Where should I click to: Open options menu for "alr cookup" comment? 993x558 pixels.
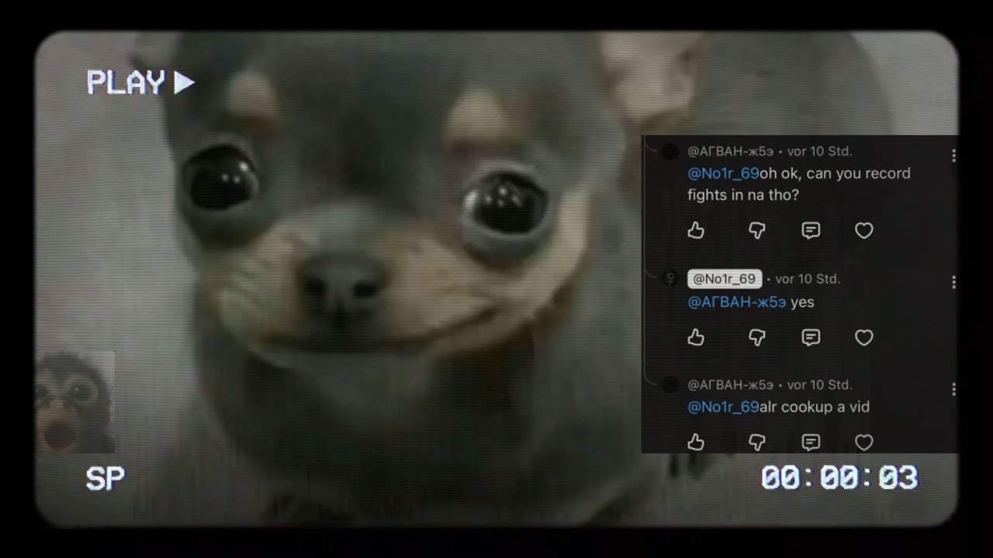953,389
